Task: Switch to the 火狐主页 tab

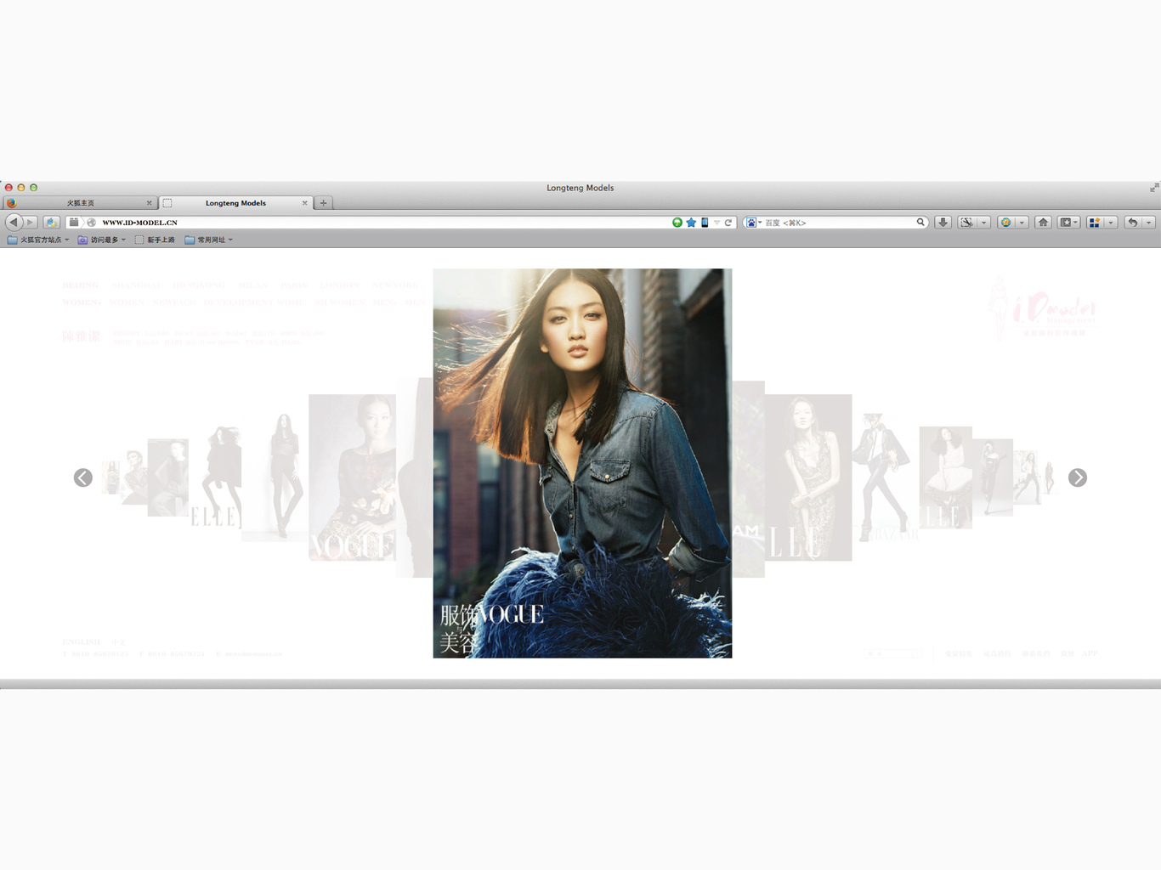Action: [x=80, y=203]
